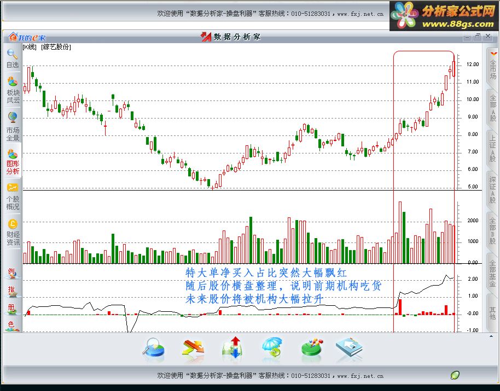Select the 全部B股 tab on the right

click(x=493, y=230)
